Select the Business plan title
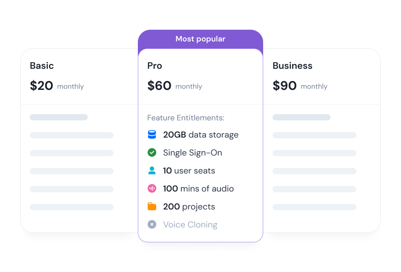The height and width of the screenshot is (272, 401). [x=293, y=66]
